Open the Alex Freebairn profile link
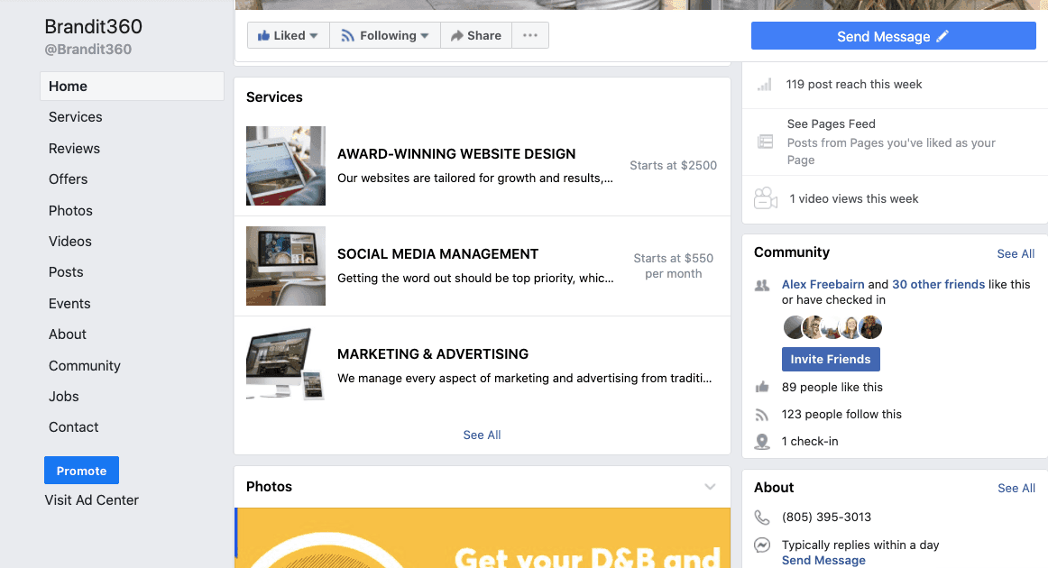This screenshot has height=568, width=1048. click(x=823, y=284)
